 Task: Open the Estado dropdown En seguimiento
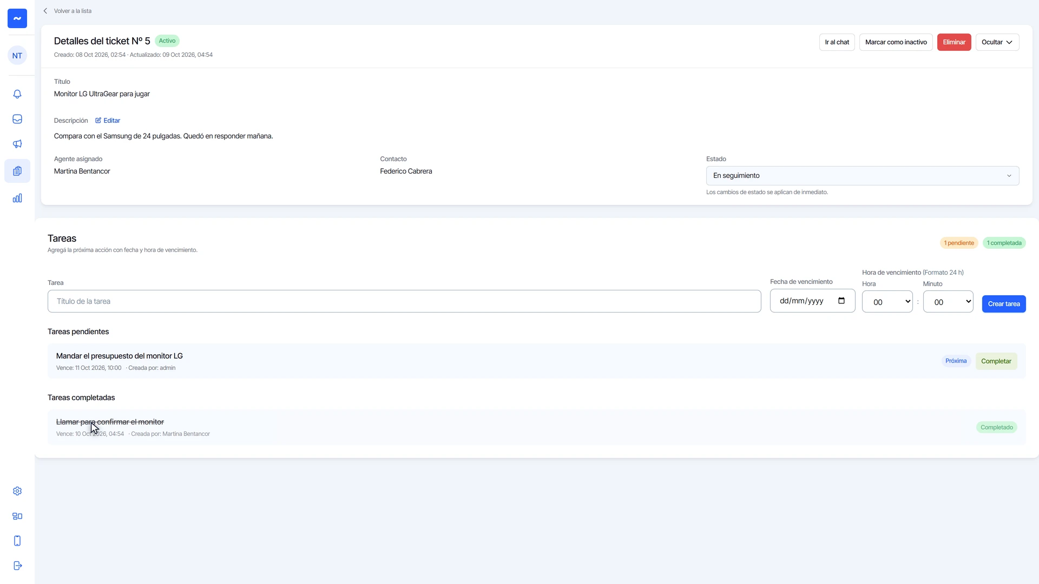863,176
